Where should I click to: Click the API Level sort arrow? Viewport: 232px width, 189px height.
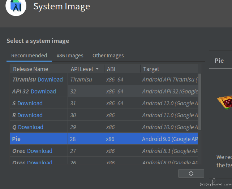pyautogui.click(x=97, y=69)
